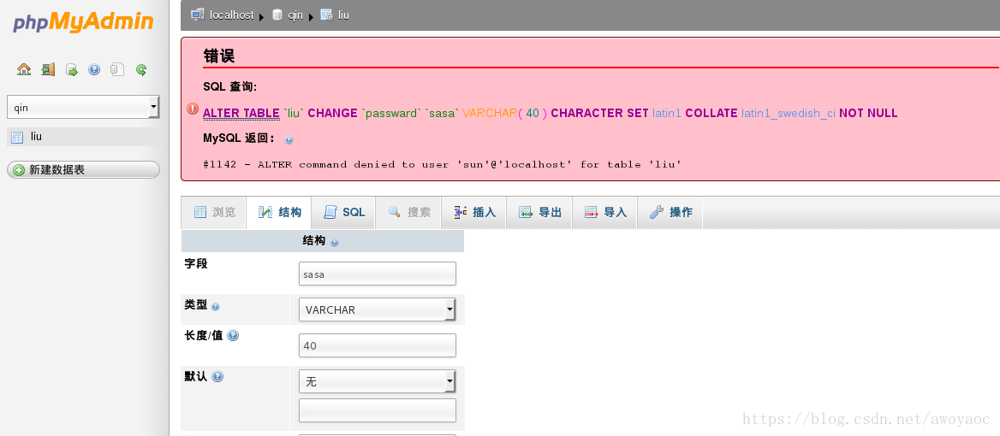Viewport: 1000px width, 436px height.
Task: Click latin1_swedish_ci in the query
Action: click(x=788, y=114)
